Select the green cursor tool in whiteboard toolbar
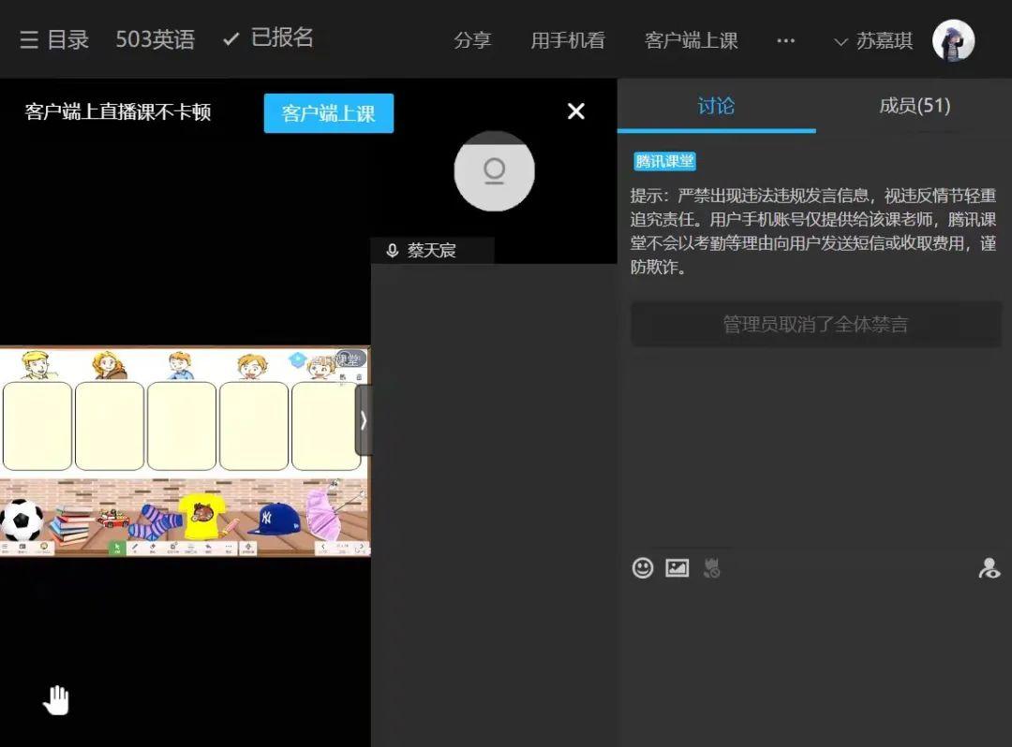This screenshot has width=1012, height=747. coord(117,549)
